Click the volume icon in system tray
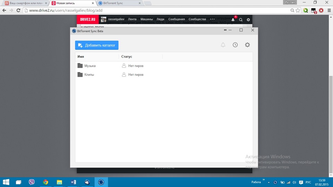This screenshot has height=187, width=333. (x=294, y=182)
